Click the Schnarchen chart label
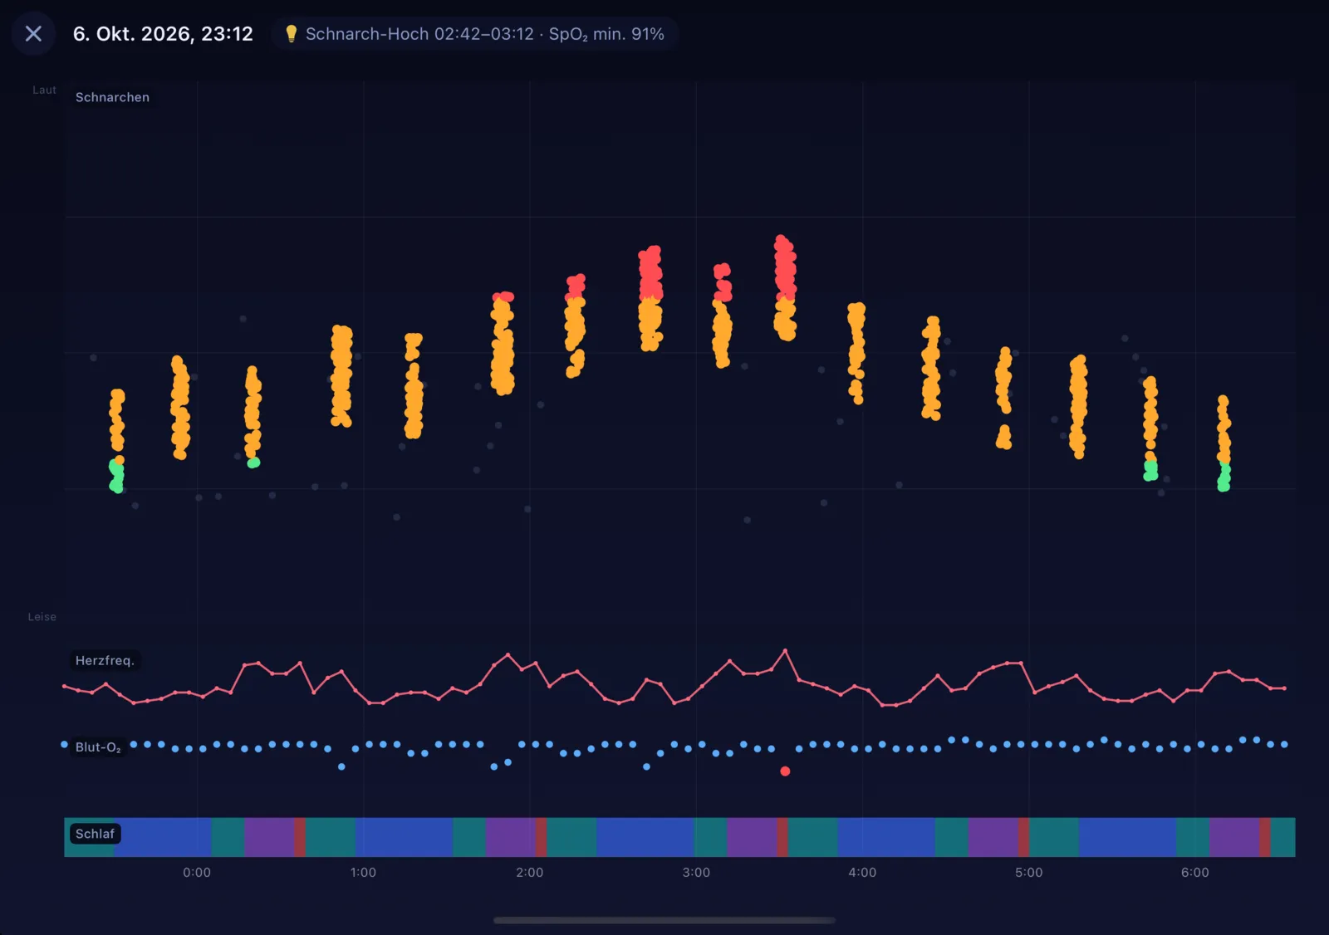The height and width of the screenshot is (935, 1329). pos(112,97)
